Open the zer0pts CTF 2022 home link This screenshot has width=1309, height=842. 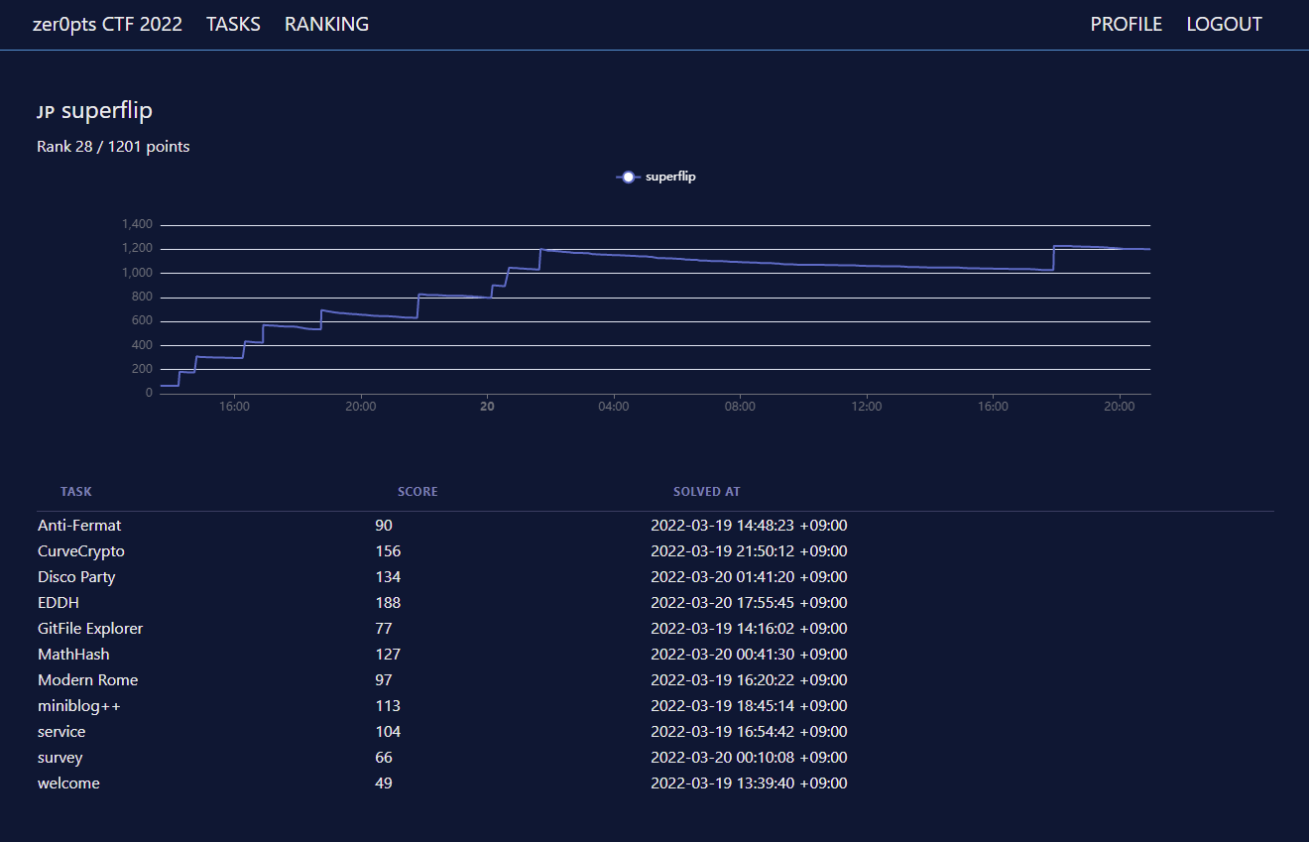click(107, 24)
